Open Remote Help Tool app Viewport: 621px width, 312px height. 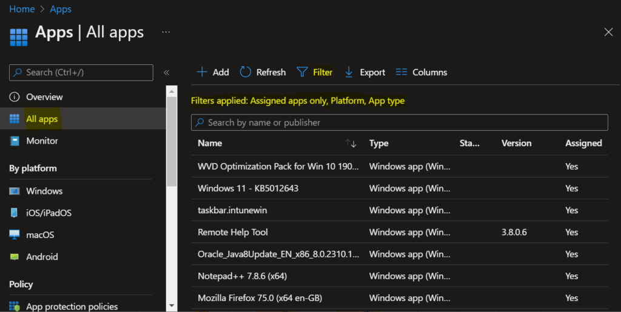[399, 232]
